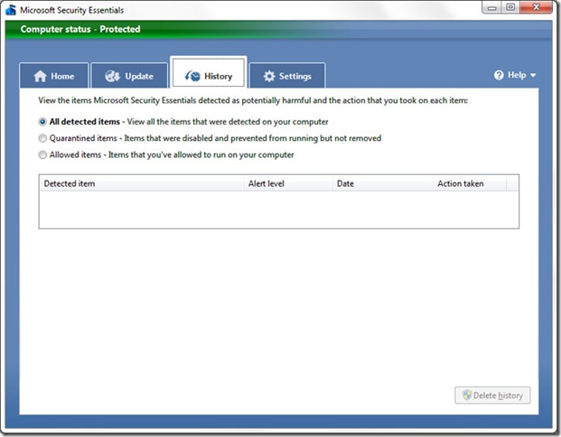Click the Help menu text
The height and width of the screenshot is (437, 561).
click(x=517, y=75)
